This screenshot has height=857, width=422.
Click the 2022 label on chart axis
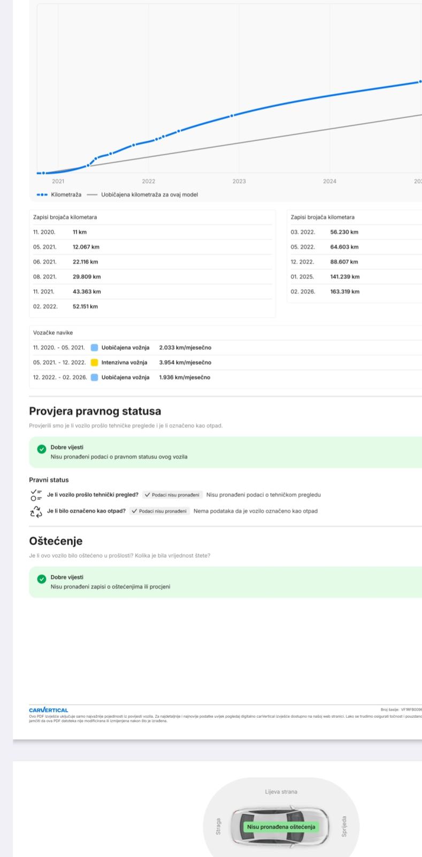(x=149, y=182)
